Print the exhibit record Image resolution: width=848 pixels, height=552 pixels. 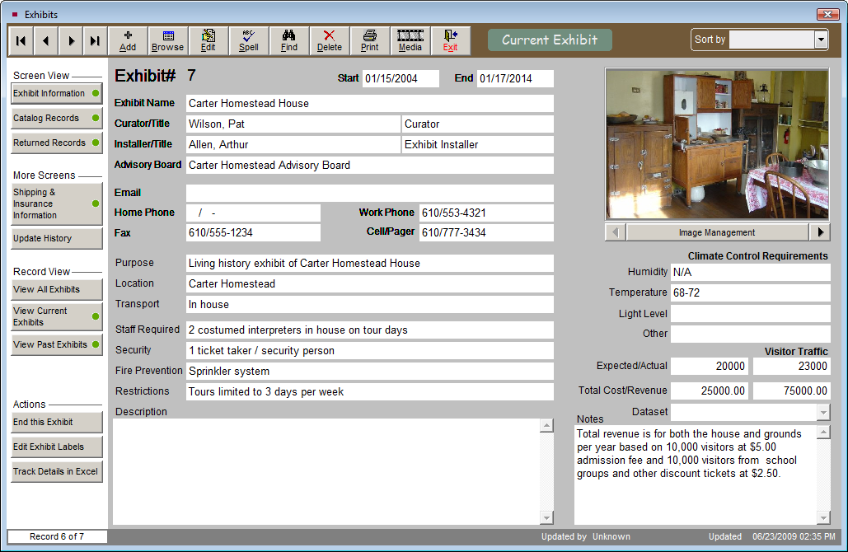[369, 40]
